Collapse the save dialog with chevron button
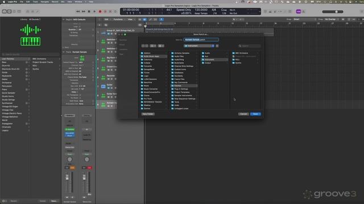 coord(217,46)
